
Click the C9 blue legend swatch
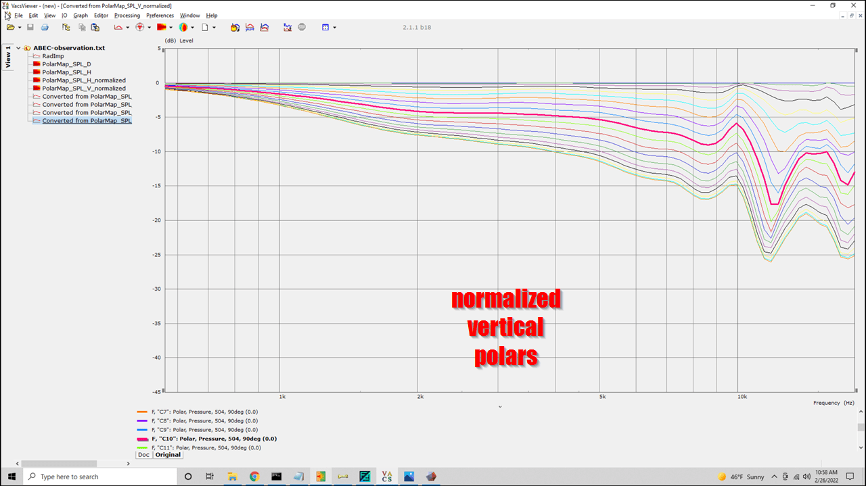(142, 430)
